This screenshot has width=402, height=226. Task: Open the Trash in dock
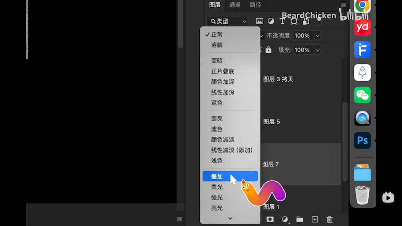point(362,195)
